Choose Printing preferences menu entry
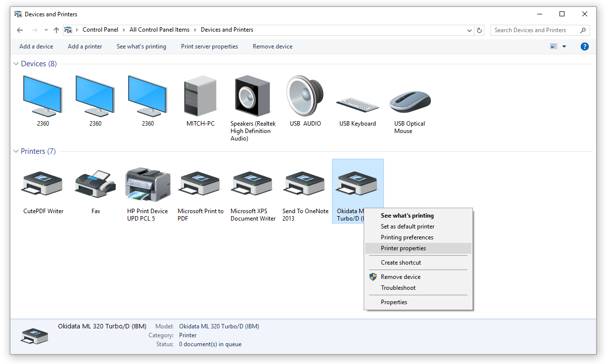This screenshot has height=364, width=608. pos(418,237)
